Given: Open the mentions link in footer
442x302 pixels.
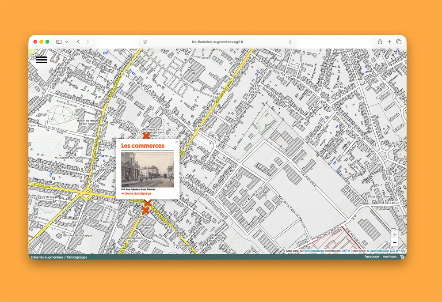Looking at the screenshot, I should 389,257.
